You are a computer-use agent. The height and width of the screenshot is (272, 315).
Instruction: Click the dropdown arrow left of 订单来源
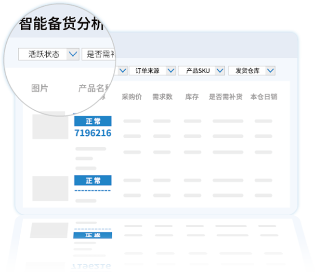(x=122, y=71)
